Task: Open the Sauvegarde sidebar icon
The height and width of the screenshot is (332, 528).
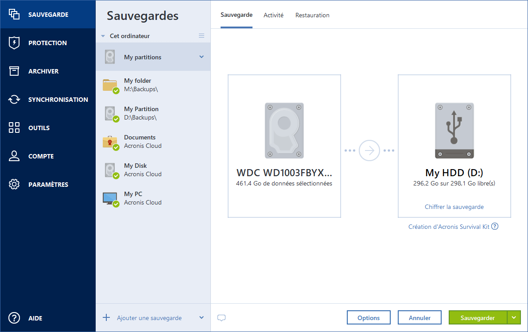Action: click(x=14, y=15)
